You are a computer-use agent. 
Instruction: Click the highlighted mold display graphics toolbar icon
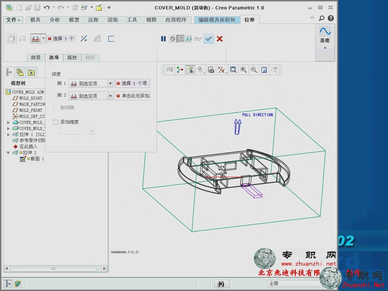pyautogui.click(x=190, y=70)
